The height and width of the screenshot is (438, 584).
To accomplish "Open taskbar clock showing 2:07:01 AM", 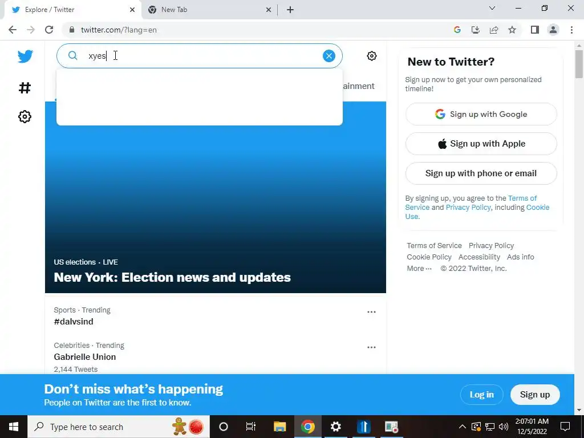I will pyautogui.click(x=532, y=427).
